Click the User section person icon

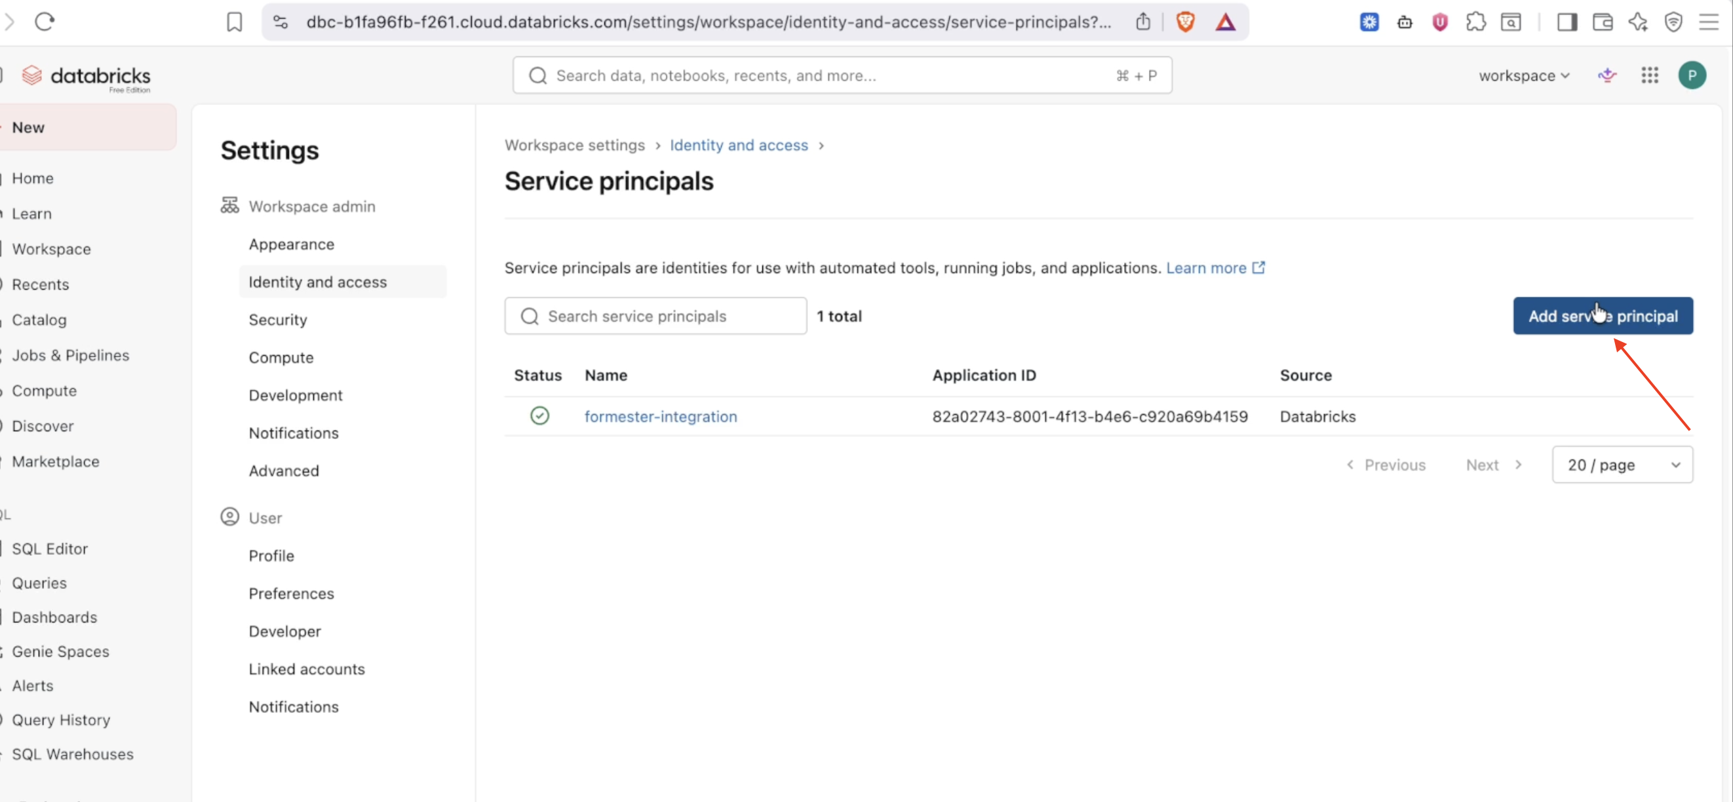tap(229, 516)
